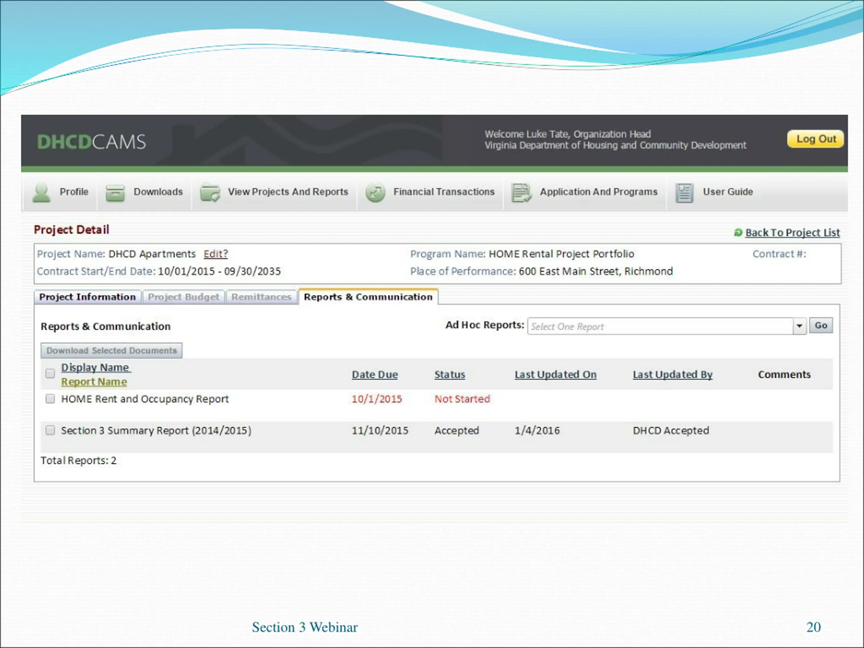The height and width of the screenshot is (648, 864).
Task: Check the Section 3 Summary Report box
Action: (50, 430)
